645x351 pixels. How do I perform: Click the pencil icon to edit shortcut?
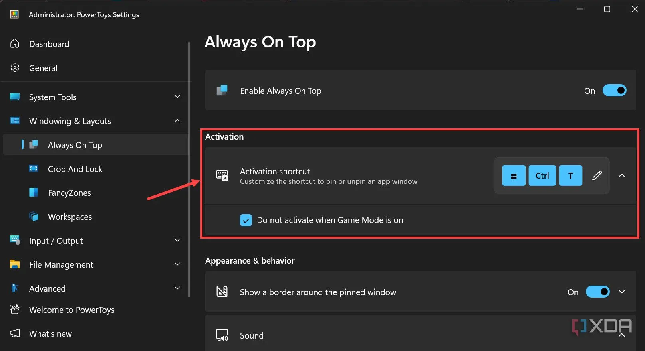(597, 175)
